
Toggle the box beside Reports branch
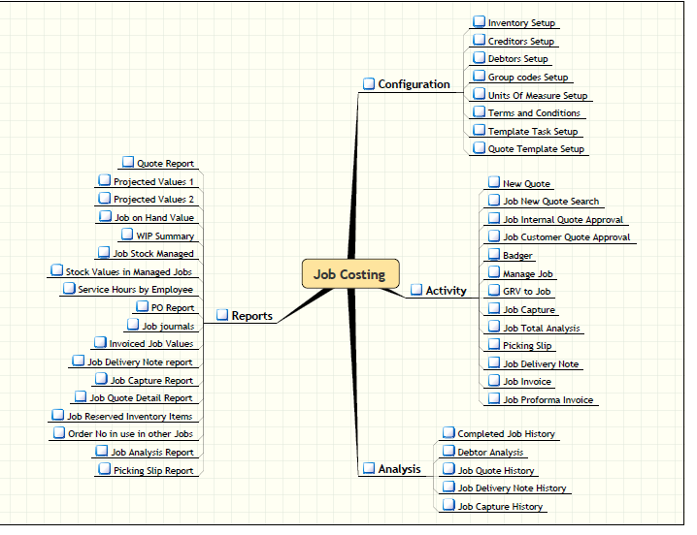[222, 315]
